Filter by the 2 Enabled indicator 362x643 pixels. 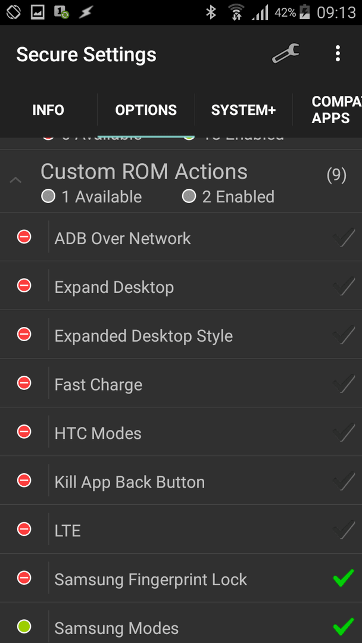[229, 197]
